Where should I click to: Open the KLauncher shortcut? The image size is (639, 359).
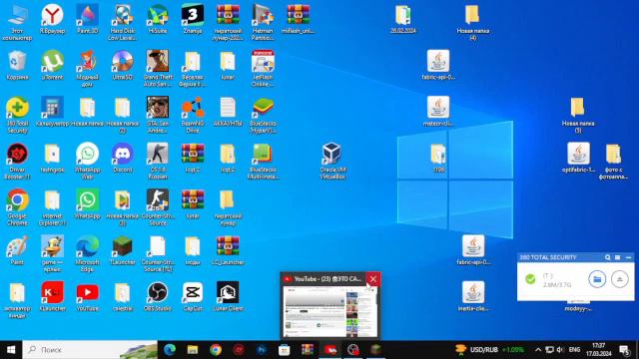[52, 298]
